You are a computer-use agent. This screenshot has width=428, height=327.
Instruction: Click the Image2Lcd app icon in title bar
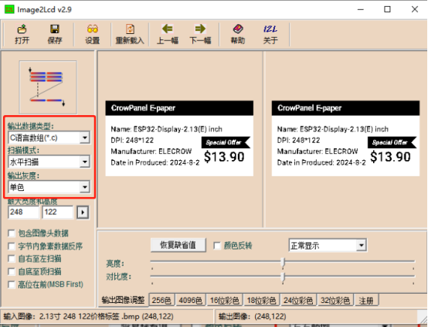coord(9,9)
